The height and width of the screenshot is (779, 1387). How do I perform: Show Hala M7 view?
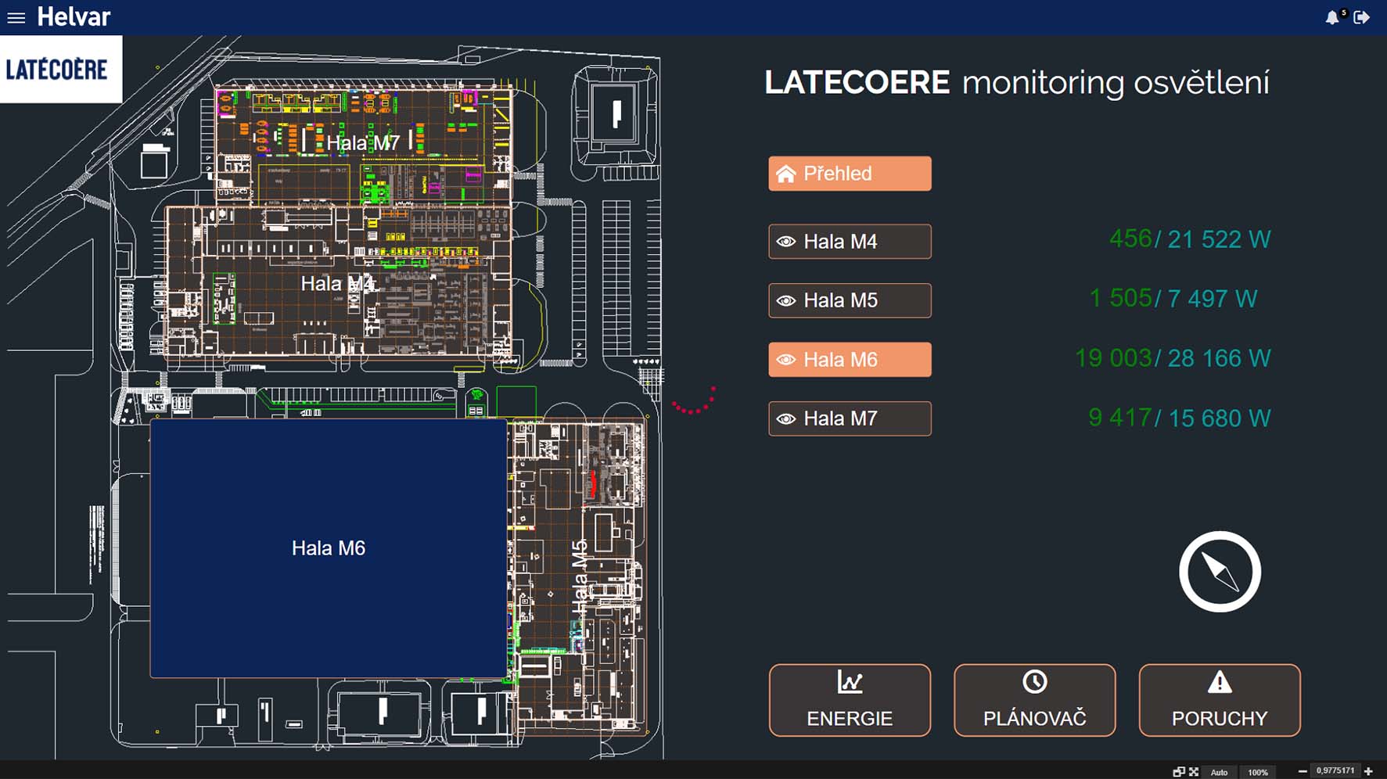[850, 418]
